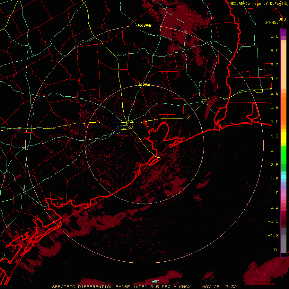Click the 2.6 scale value

pos(275,165)
